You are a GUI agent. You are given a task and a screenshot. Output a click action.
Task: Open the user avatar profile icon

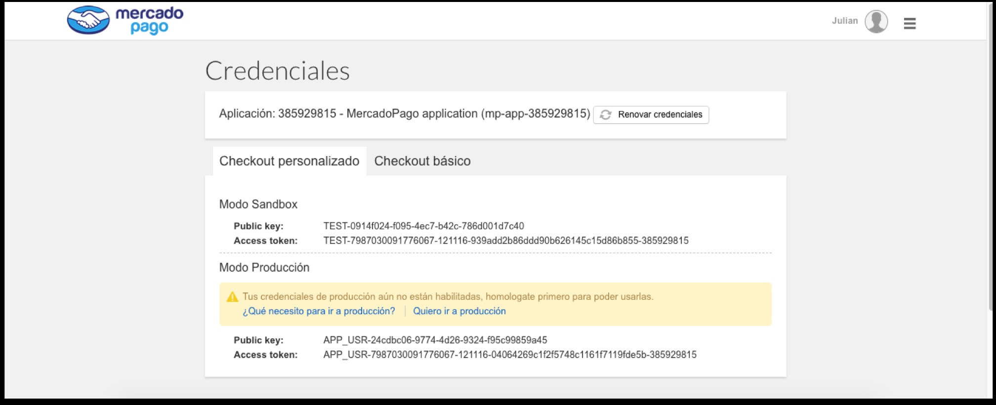click(876, 22)
